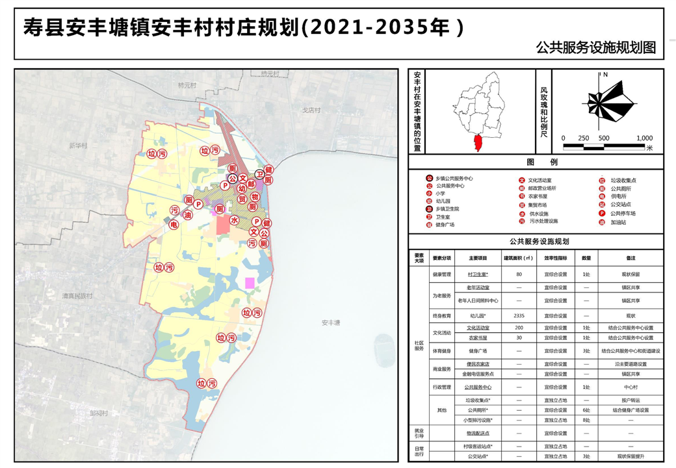The height and width of the screenshot is (468, 676).
Task: Click the 污水处理设施 legend label
Action: [543, 222]
